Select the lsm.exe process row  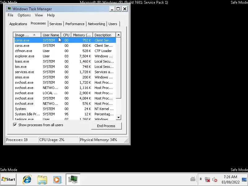[x=65, y=67]
